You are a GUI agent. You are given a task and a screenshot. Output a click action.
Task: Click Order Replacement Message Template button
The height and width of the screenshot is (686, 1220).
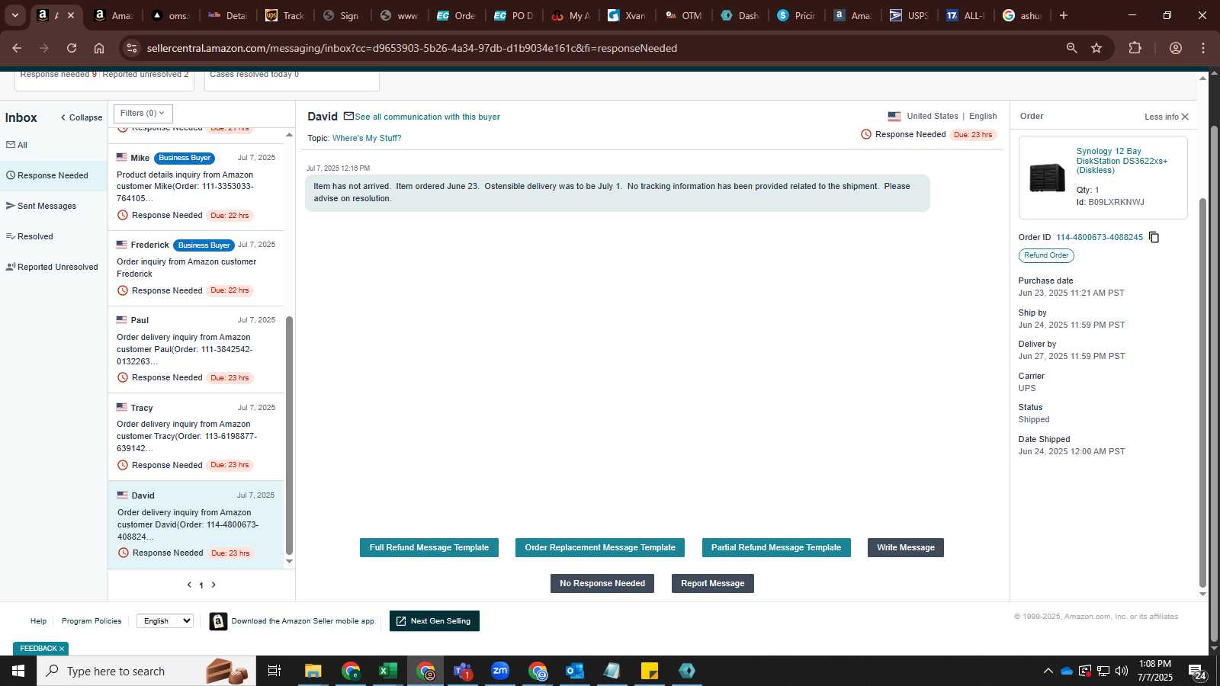(600, 547)
